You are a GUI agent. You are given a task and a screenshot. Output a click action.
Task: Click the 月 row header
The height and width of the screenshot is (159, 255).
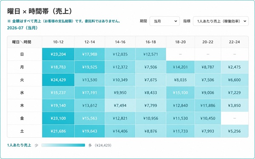tap(25, 67)
